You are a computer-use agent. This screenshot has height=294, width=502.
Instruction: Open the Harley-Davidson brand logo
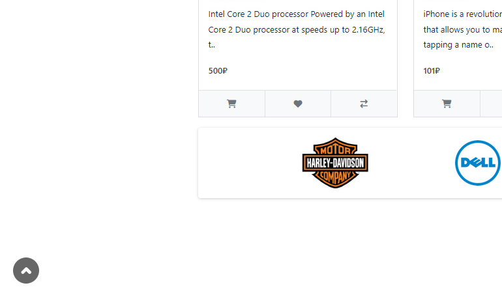[335, 163]
